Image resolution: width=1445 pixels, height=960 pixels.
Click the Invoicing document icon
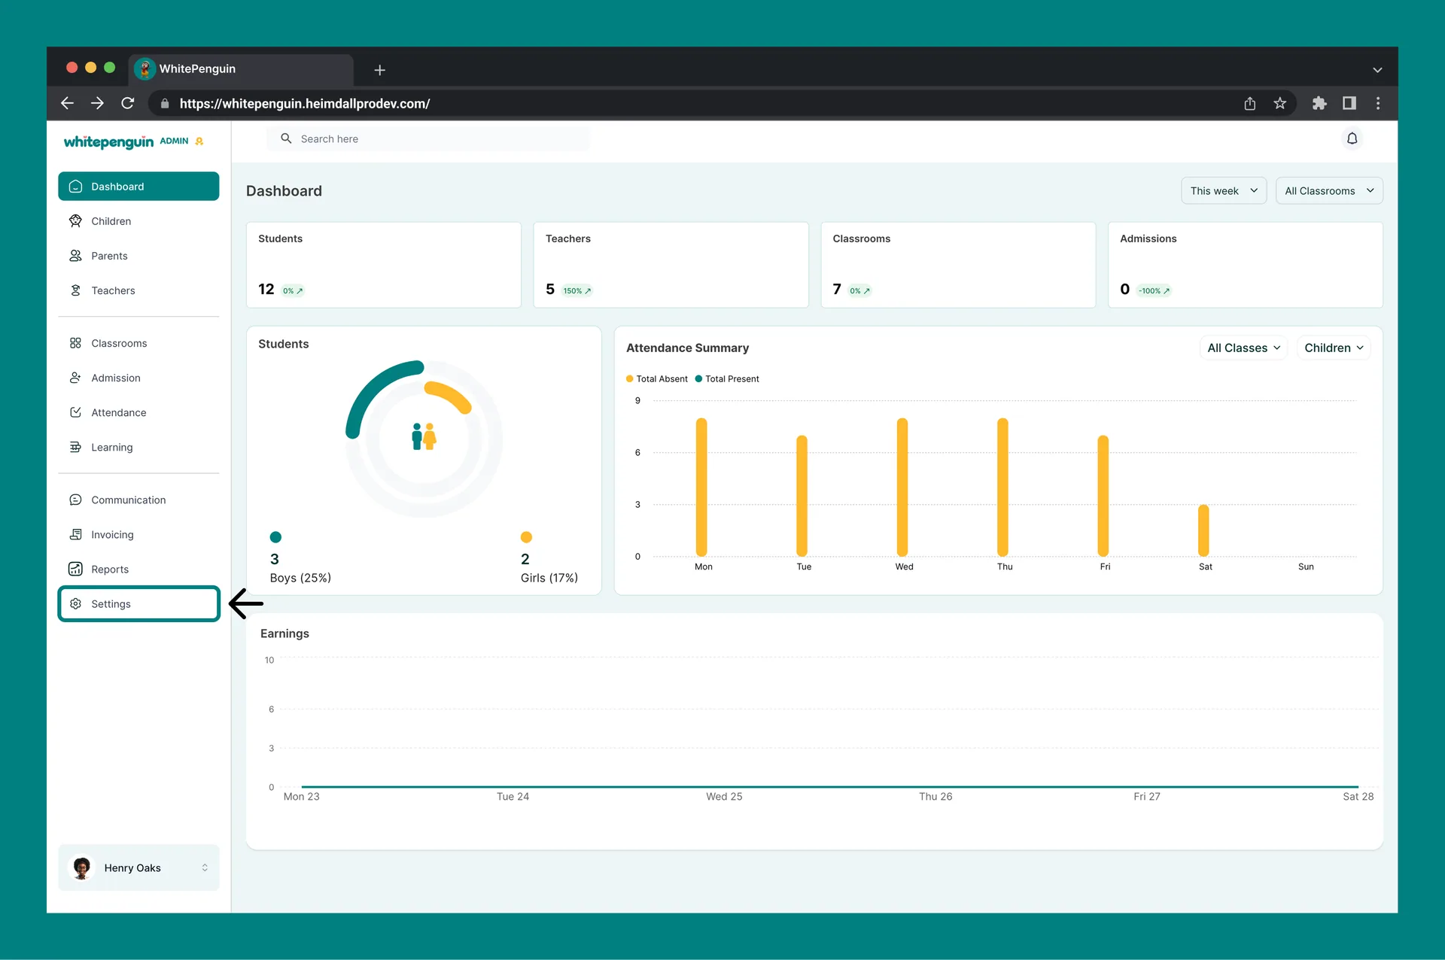75,533
